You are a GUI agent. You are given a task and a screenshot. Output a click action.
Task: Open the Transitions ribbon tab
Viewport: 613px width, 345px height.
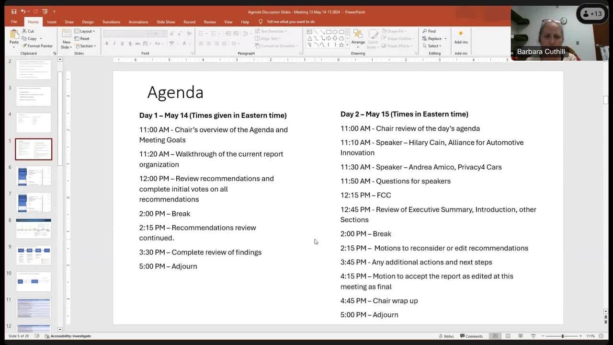111,22
